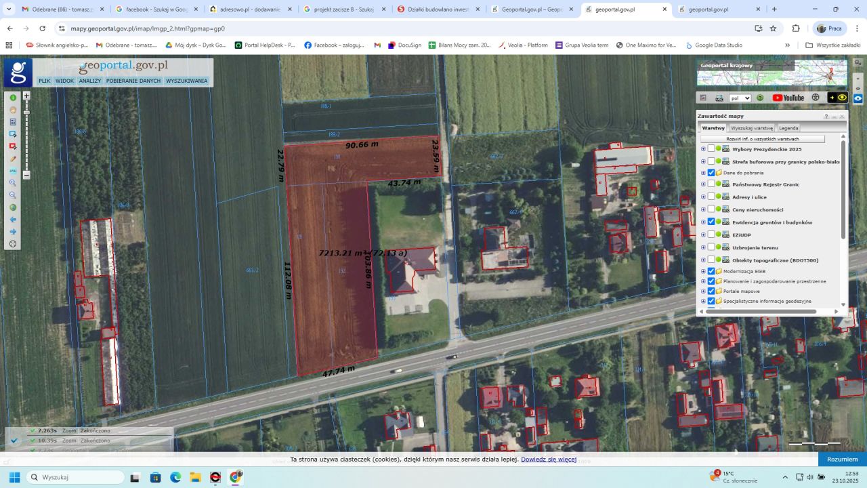Open the POBIERANIE DANYCH menu

[133, 81]
